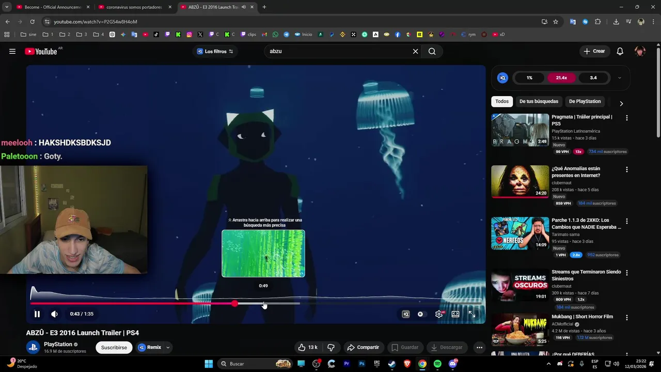Open the Inicio bookmark

click(x=304, y=35)
